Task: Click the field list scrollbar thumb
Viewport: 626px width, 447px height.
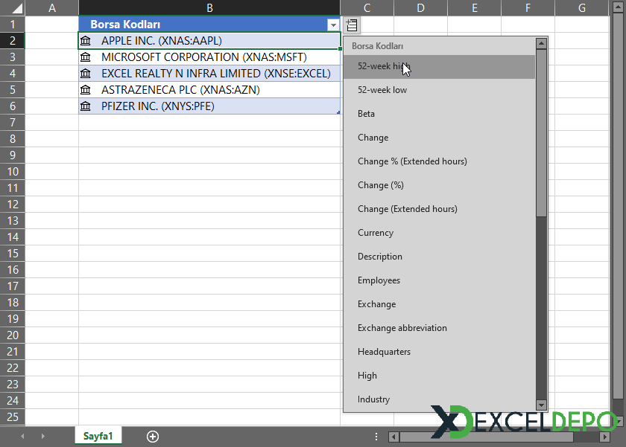Action: click(x=541, y=133)
